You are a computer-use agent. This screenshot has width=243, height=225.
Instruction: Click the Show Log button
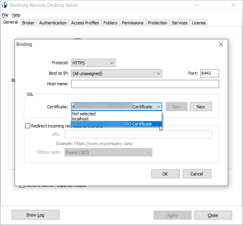[x=36, y=215]
